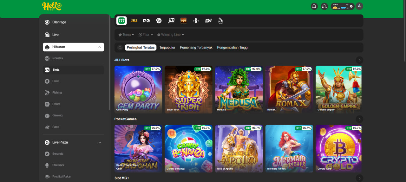Open the Golden Empire game
The height and width of the screenshot is (182, 406).
tap(338, 89)
